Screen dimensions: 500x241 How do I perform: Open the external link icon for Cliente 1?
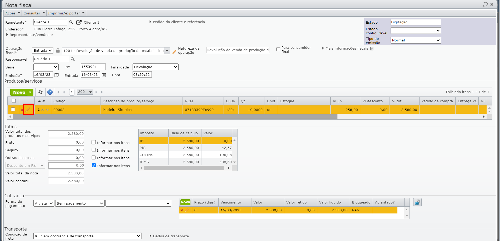(x=79, y=22)
